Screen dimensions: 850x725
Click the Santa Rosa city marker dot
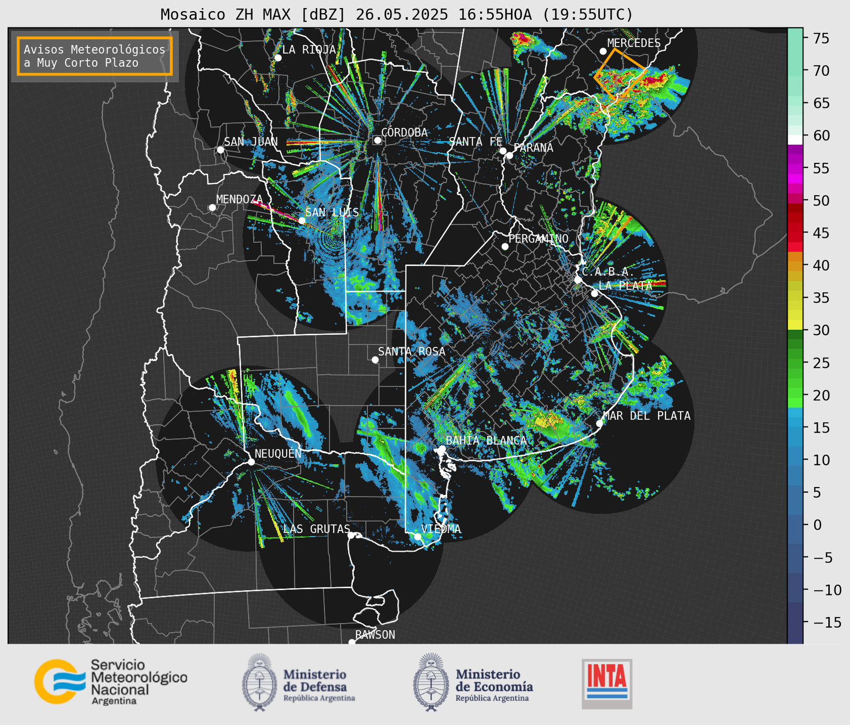[375, 359]
